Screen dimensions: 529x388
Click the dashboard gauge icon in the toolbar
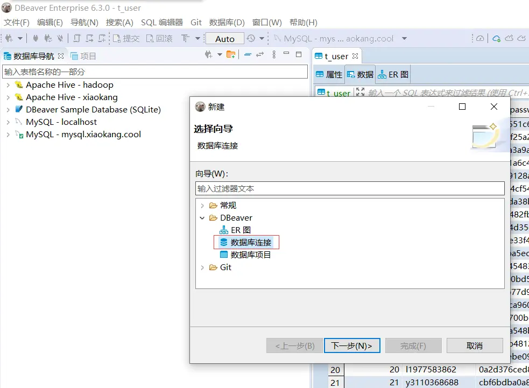pos(479,38)
